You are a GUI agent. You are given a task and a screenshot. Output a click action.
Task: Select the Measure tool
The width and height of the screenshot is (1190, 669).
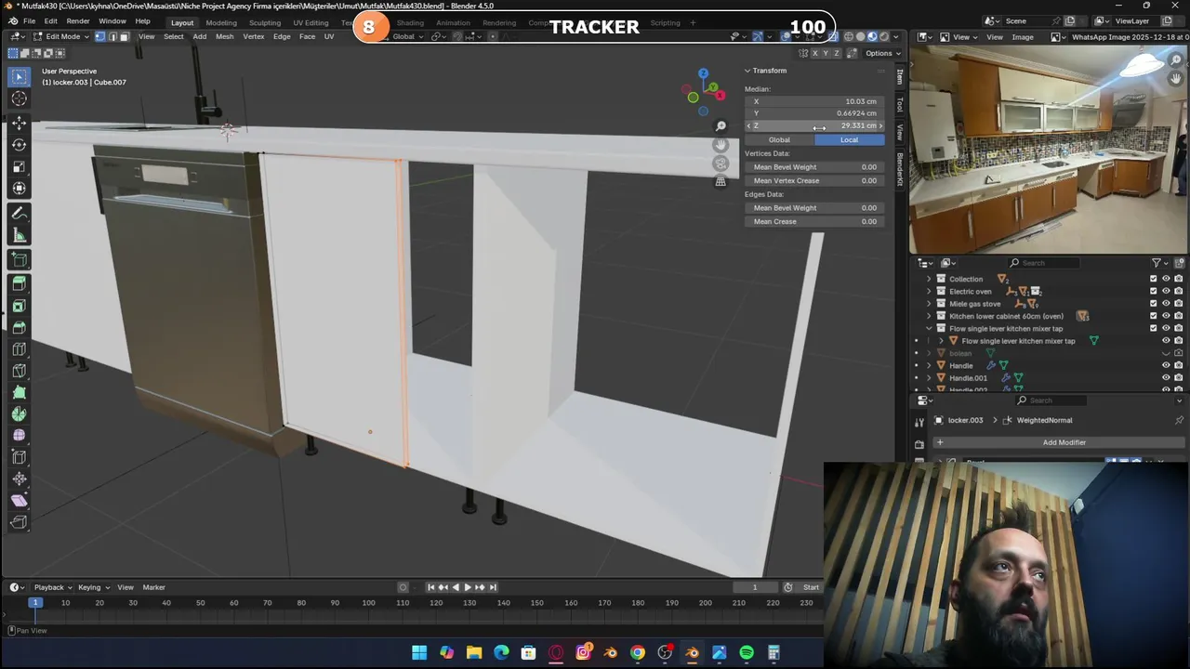point(19,235)
